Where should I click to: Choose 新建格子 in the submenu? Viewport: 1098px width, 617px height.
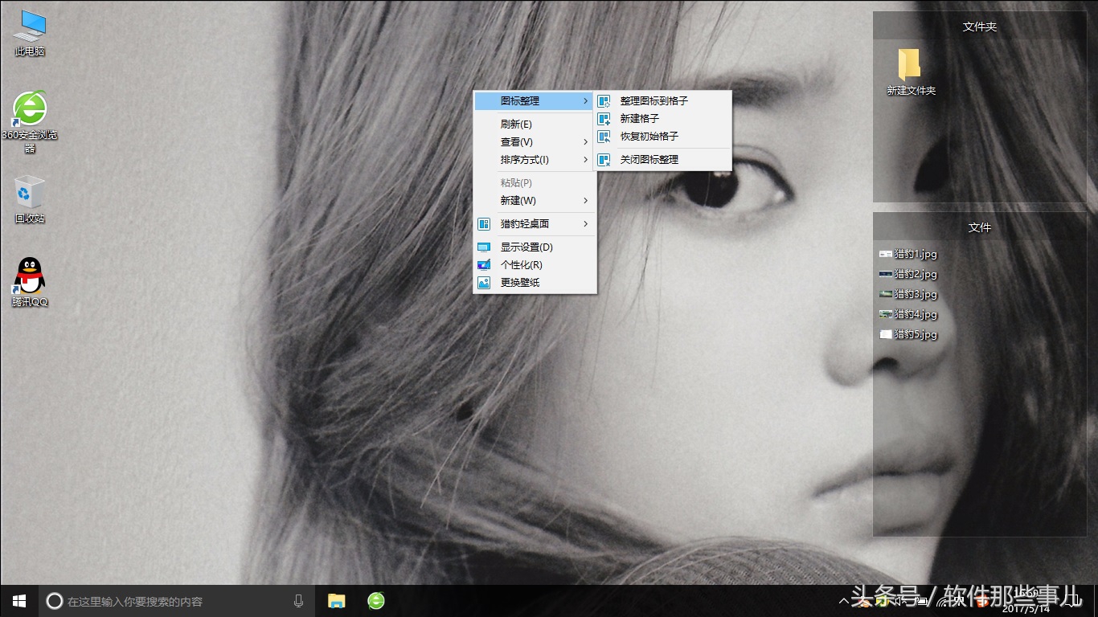(640, 119)
